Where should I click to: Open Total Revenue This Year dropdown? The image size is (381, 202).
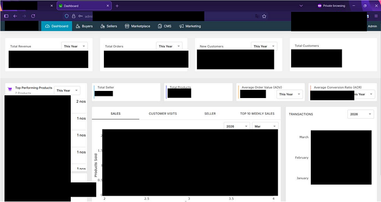click(75, 46)
